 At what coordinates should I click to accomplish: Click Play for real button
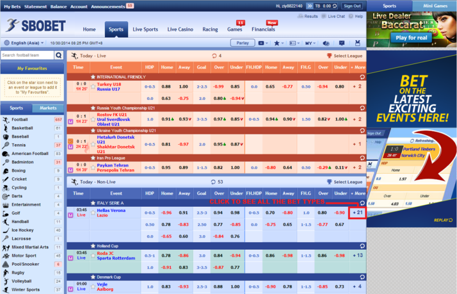(412, 38)
